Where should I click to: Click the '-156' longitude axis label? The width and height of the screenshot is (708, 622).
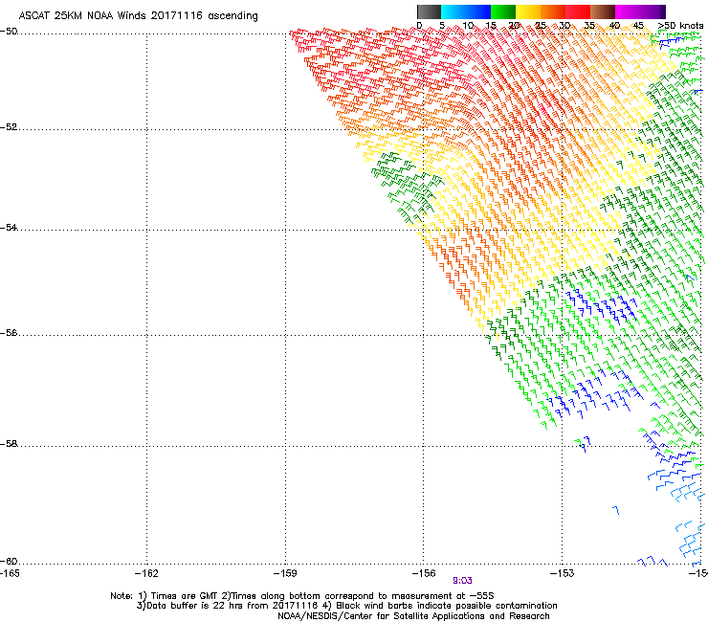424,573
